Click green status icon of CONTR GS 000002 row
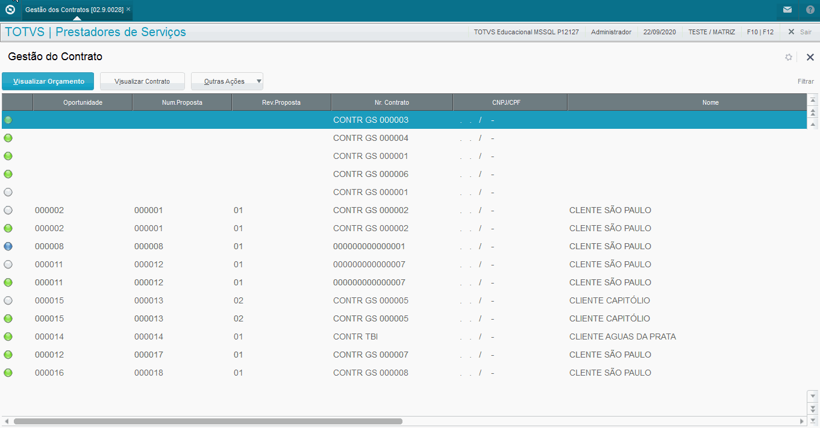The width and height of the screenshot is (820, 428). click(8, 228)
